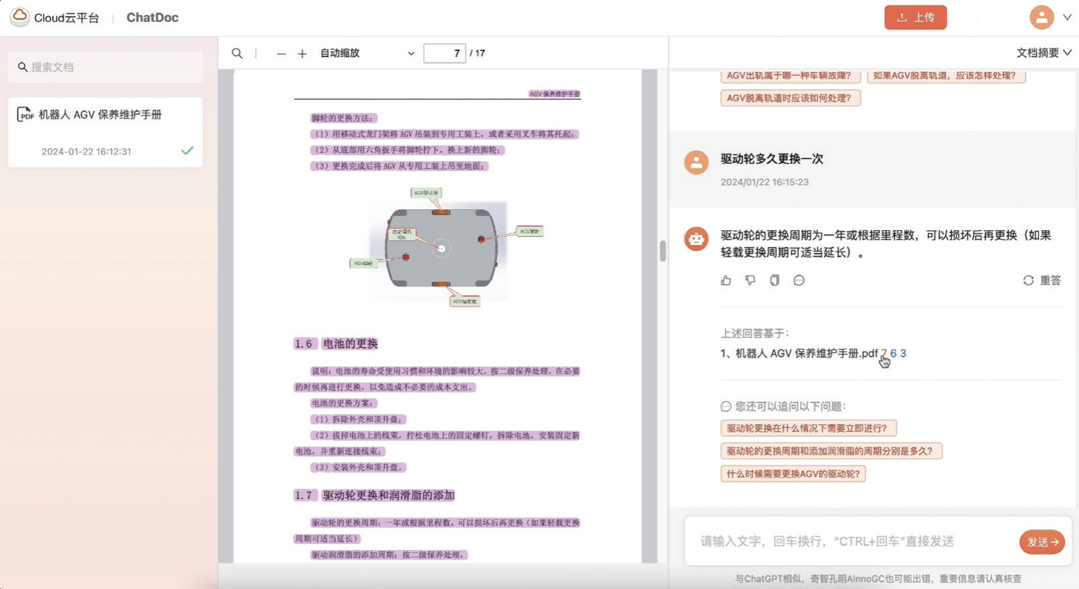The height and width of the screenshot is (589, 1079).
Task: Like the answer with thumbs-up icon
Action: 726,280
